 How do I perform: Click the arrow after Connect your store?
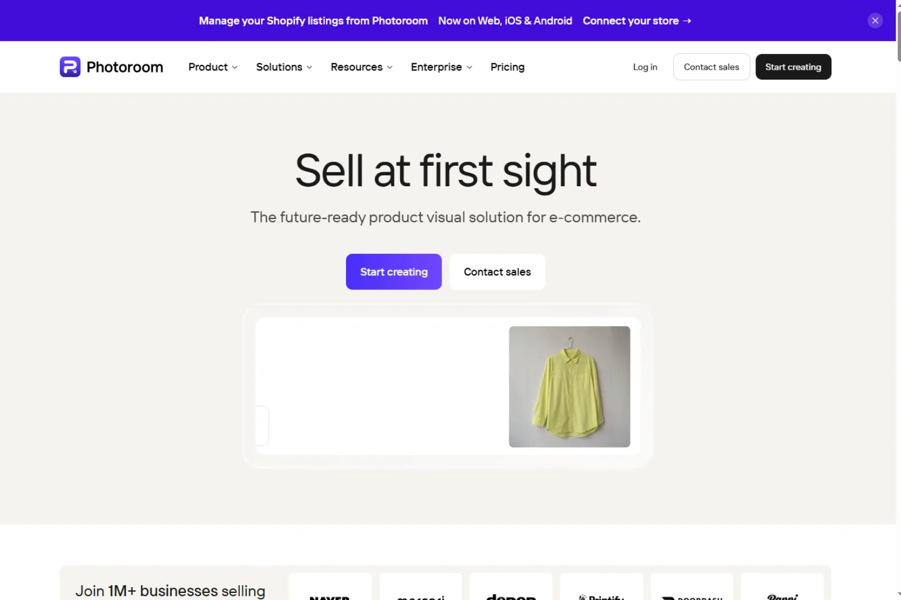pyautogui.click(x=687, y=21)
